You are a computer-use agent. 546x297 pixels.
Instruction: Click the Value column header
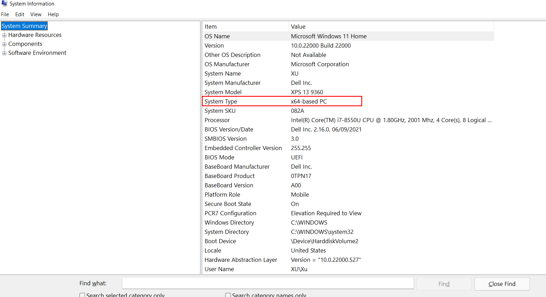pos(391,27)
